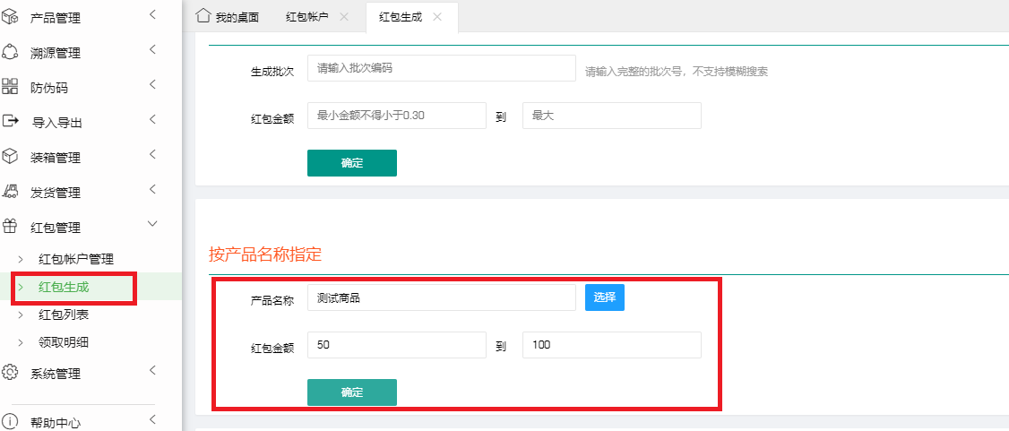Expand the 系统管理 menu chevron
Viewport: 1009px width, 431px height.
click(x=152, y=370)
